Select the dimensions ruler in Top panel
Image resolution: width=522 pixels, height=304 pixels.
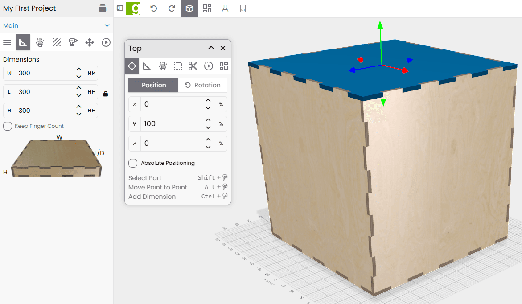click(147, 66)
